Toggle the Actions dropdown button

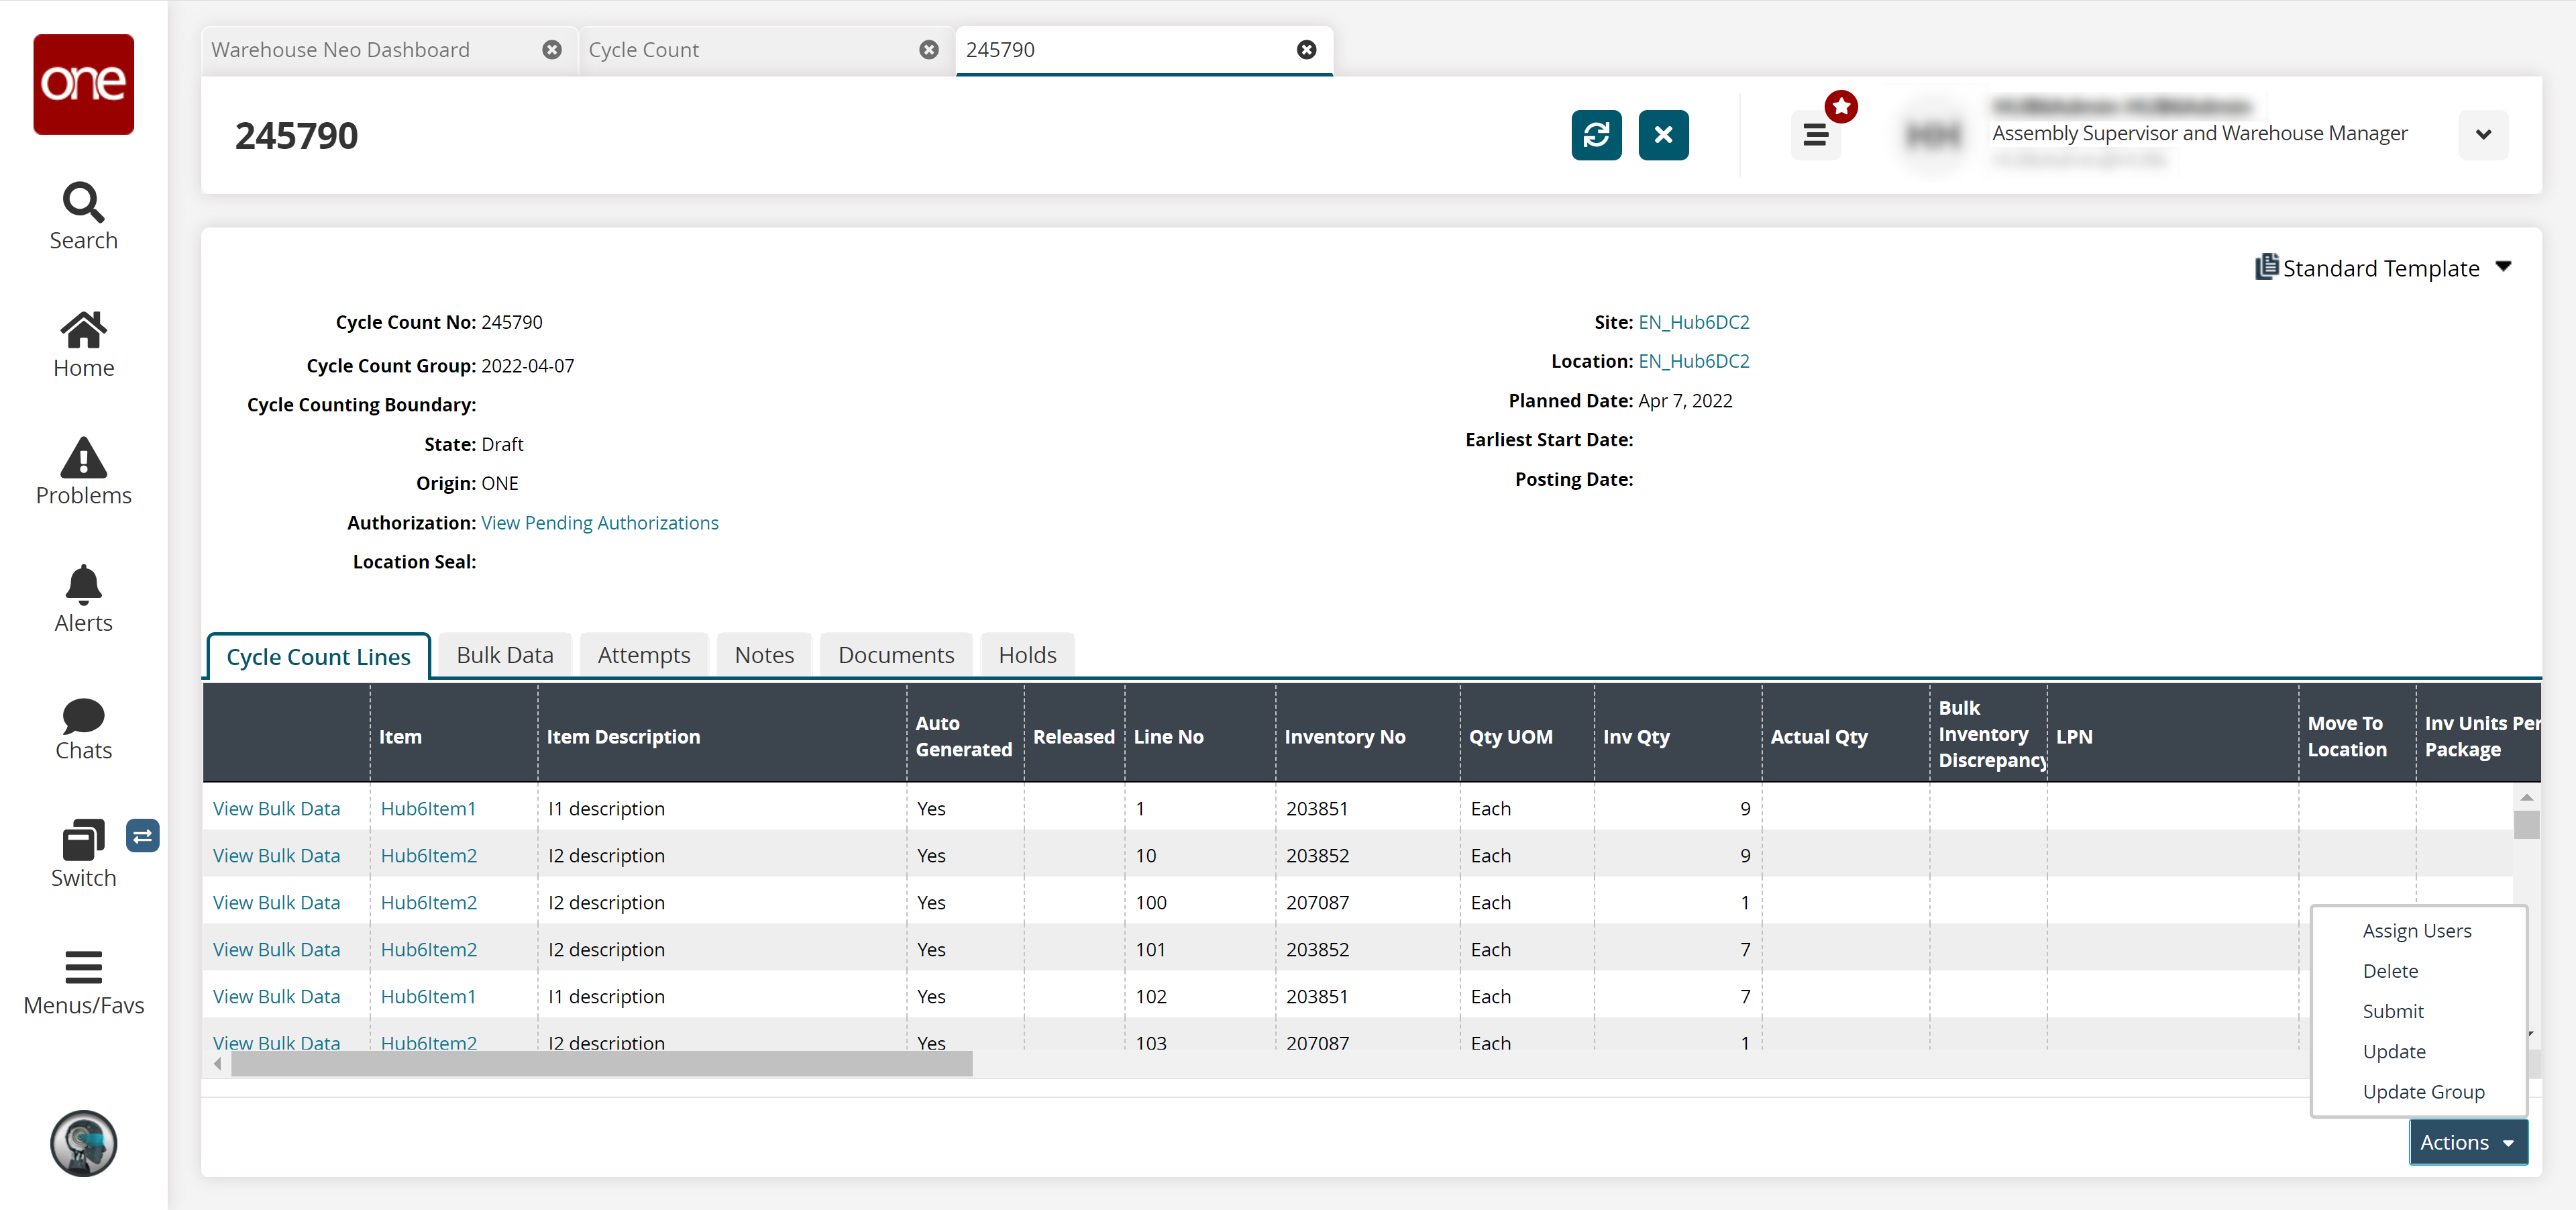coord(2466,1142)
